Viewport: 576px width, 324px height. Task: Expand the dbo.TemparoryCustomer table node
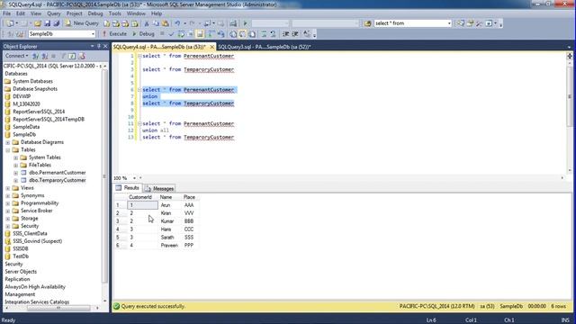(x=16, y=181)
